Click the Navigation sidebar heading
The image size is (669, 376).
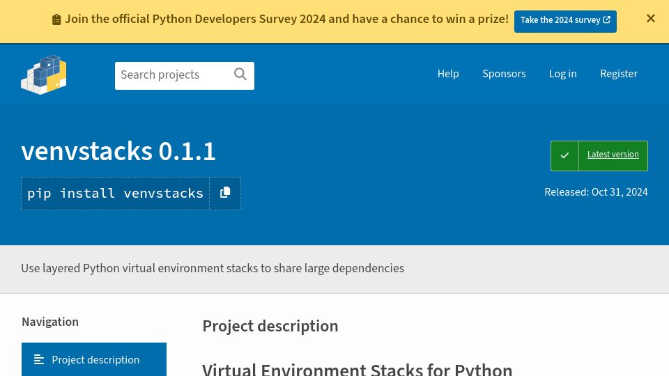coord(50,322)
